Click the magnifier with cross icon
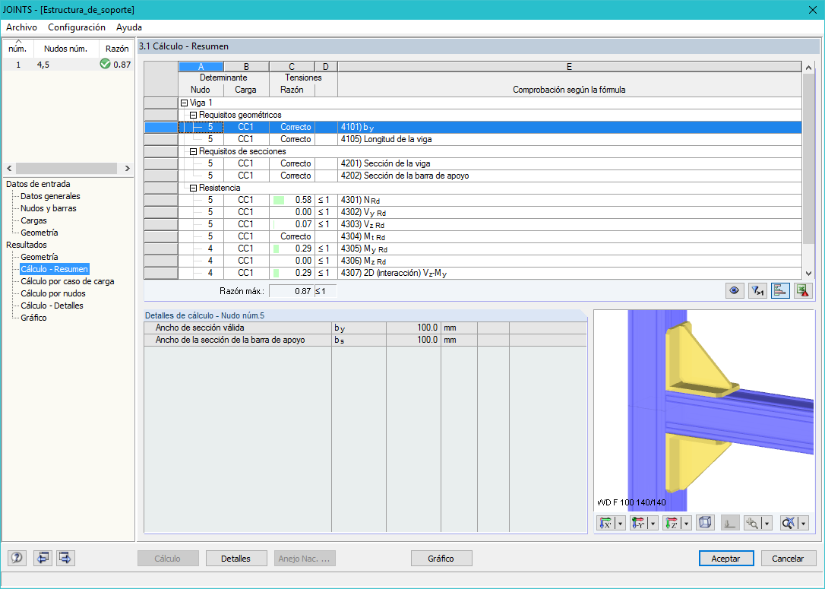Screen dimensions: 825x589 coord(789,523)
